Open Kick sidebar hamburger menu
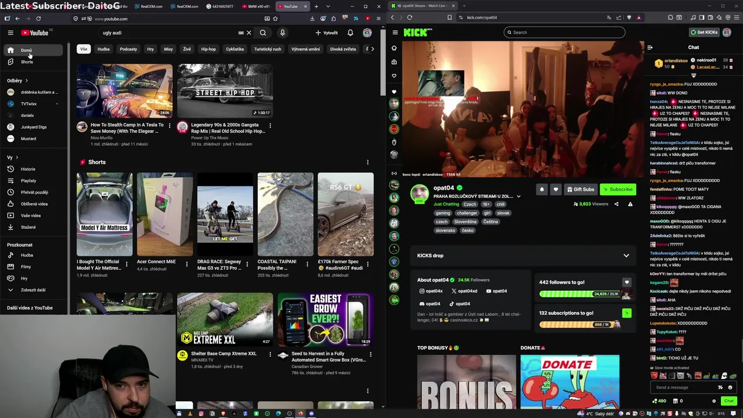The image size is (743, 418). click(x=395, y=33)
